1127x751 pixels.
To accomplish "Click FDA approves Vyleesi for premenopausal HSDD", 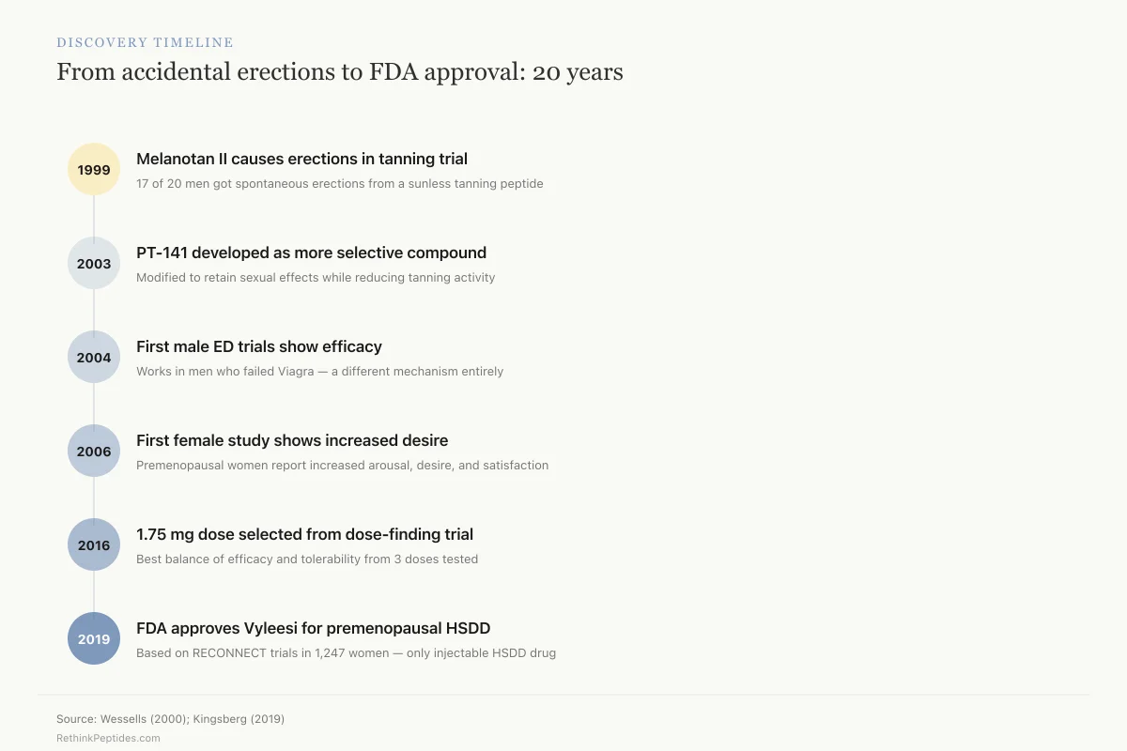I will pyautogui.click(x=314, y=628).
